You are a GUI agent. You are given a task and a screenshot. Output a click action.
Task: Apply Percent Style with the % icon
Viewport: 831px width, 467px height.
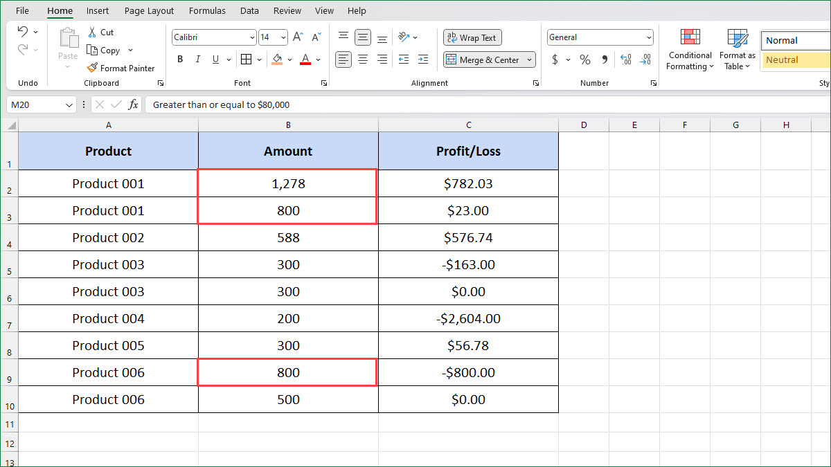[585, 60]
